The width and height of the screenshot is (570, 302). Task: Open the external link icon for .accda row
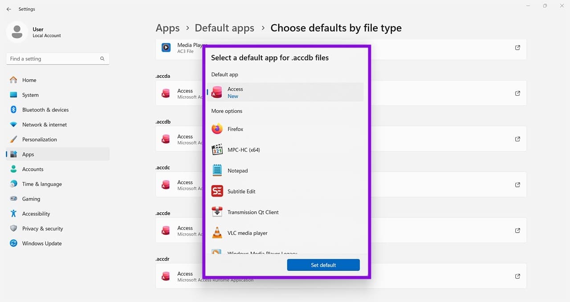pyautogui.click(x=517, y=93)
